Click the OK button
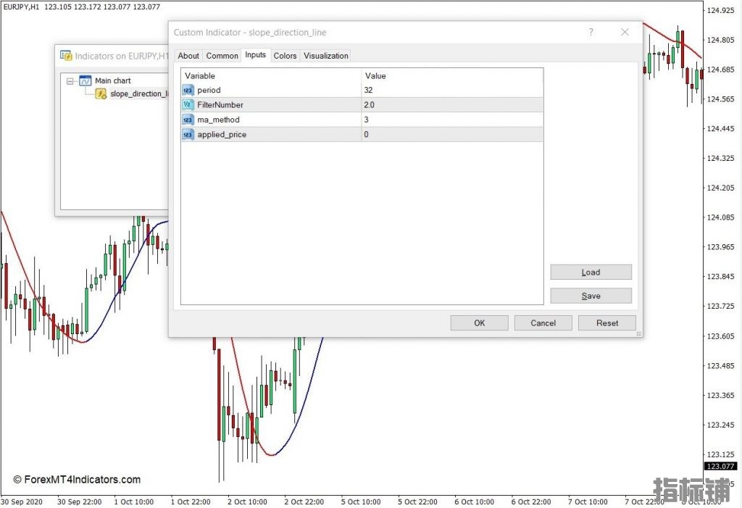 (x=480, y=323)
